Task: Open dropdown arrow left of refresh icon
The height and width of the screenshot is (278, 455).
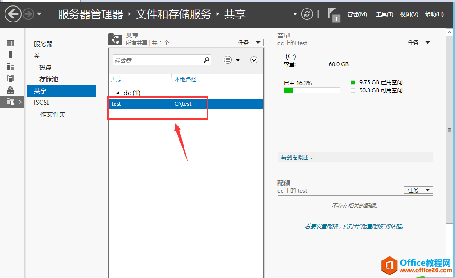Action: pos(295,14)
